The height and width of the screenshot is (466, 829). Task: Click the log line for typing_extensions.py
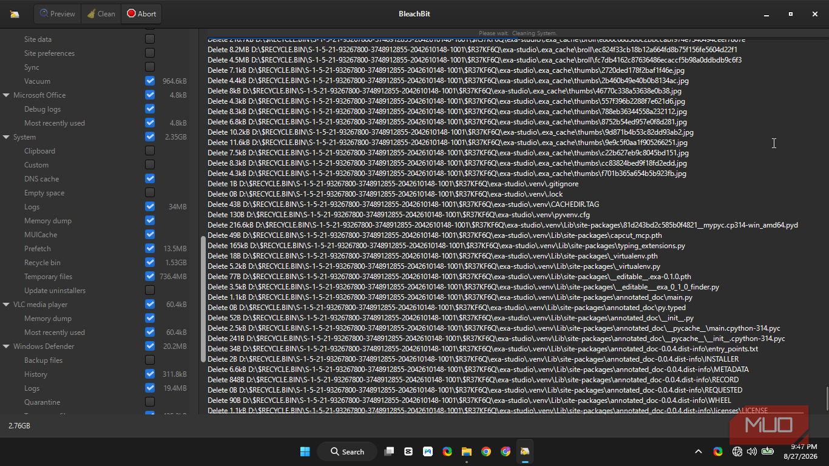(x=446, y=246)
